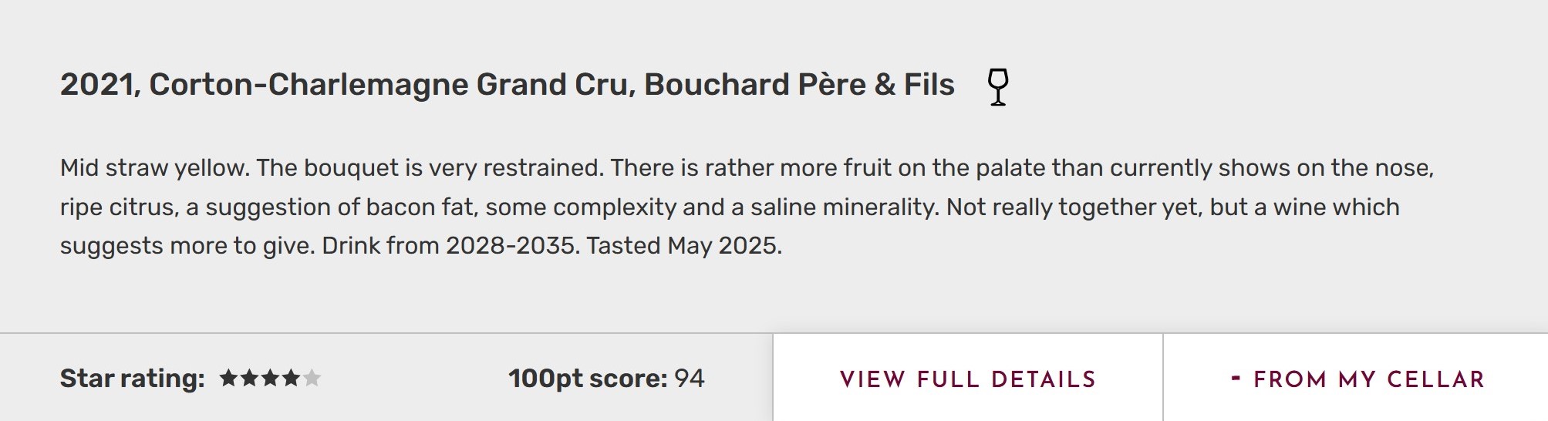Click the second star in the rating
This screenshot has height=421, width=1548.
coord(249,378)
